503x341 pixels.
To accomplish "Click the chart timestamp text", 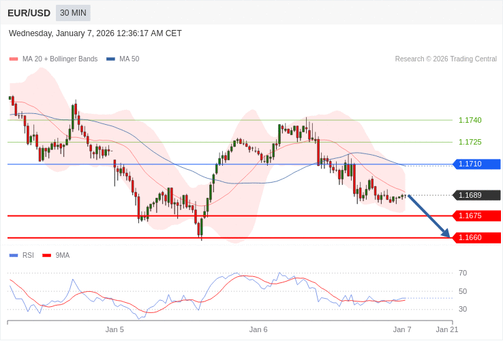I will coord(95,33).
